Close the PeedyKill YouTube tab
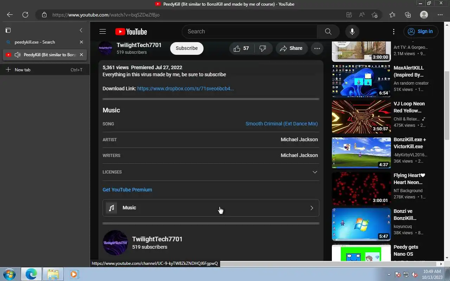Image resolution: width=450 pixels, height=281 pixels. (81, 55)
